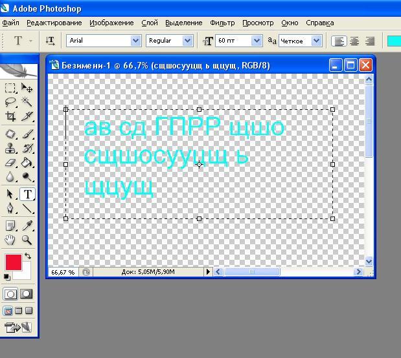401x358 pixels.
Task: Select the Crop tool
Action: 10,116
